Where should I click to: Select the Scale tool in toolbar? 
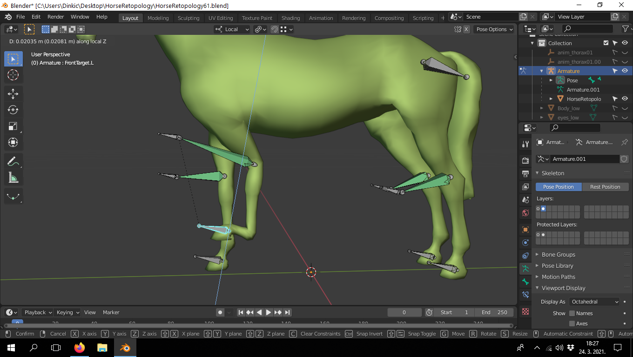13,126
